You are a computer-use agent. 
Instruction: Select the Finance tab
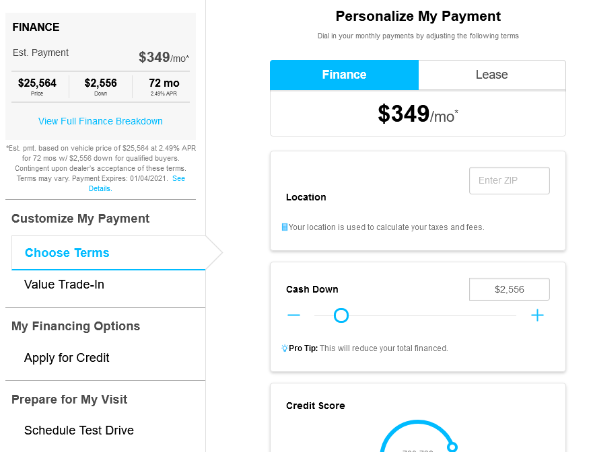[344, 75]
